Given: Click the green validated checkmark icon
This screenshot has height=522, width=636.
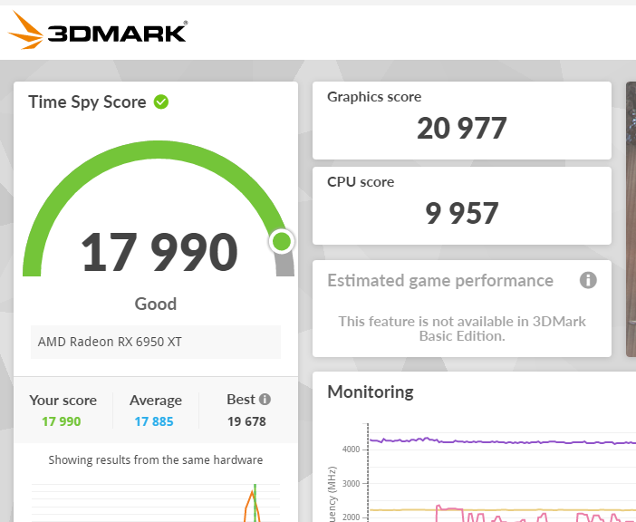Looking at the screenshot, I should 161,101.
